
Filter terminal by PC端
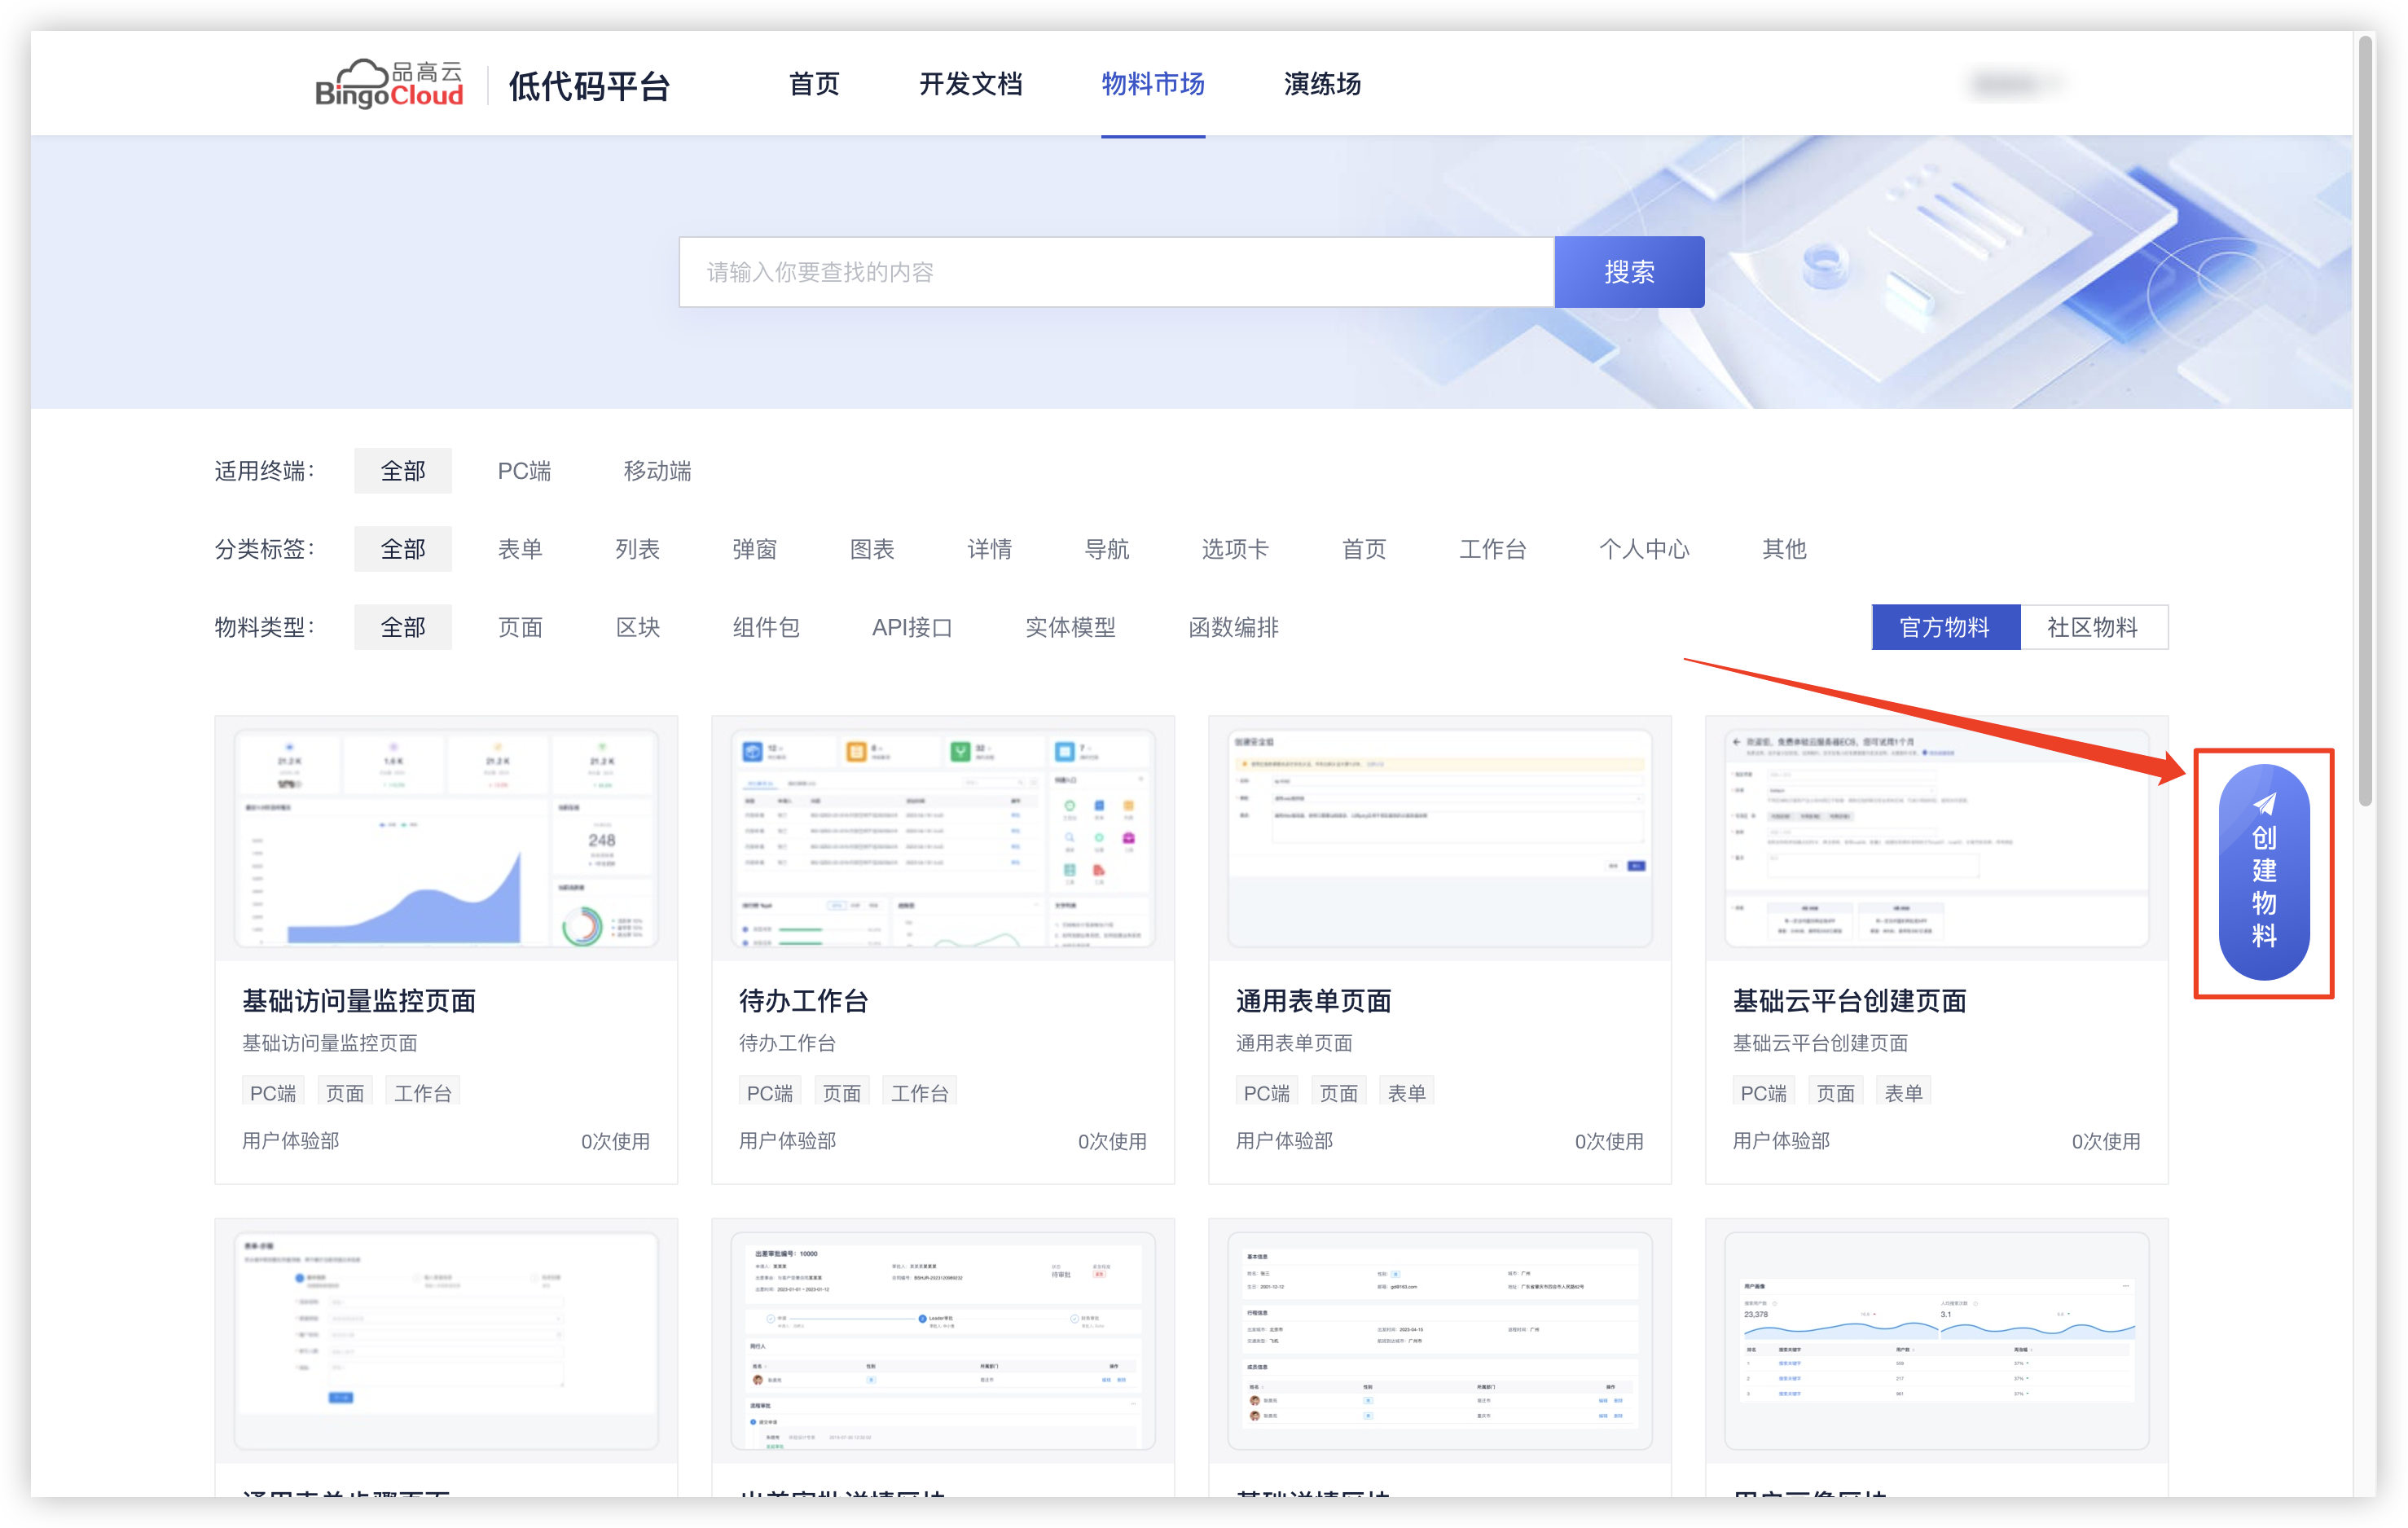[x=524, y=471]
